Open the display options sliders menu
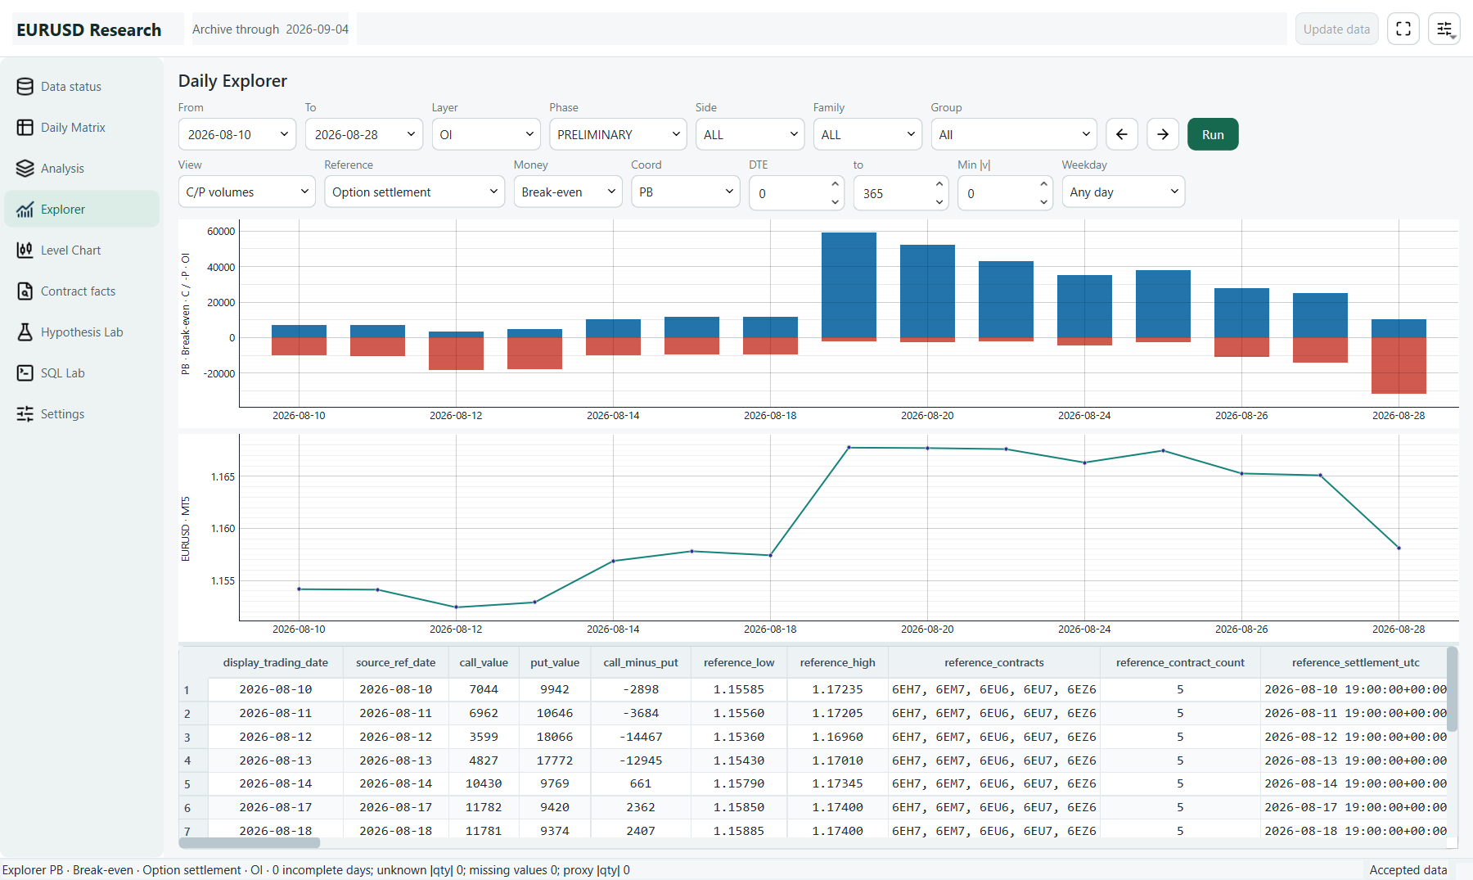The width and height of the screenshot is (1473, 880). [1444, 29]
